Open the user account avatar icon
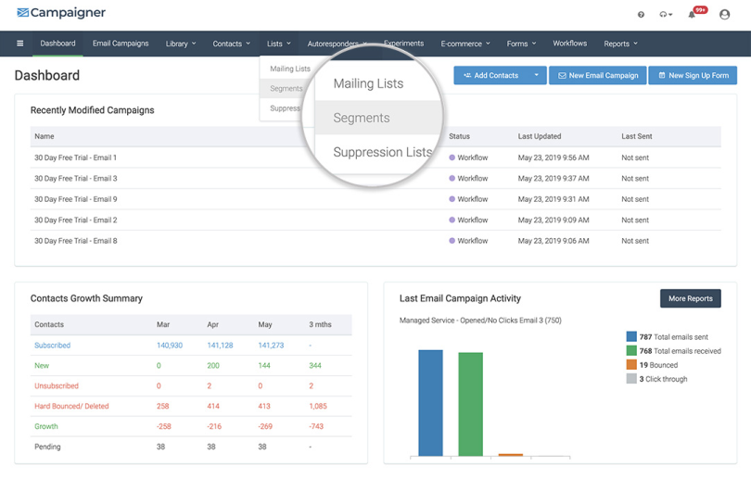The image size is (751, 491). pos(725,14)
